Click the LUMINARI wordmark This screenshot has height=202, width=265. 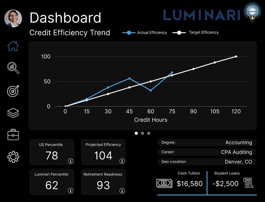pyautogui.click(x=201, y=15)
